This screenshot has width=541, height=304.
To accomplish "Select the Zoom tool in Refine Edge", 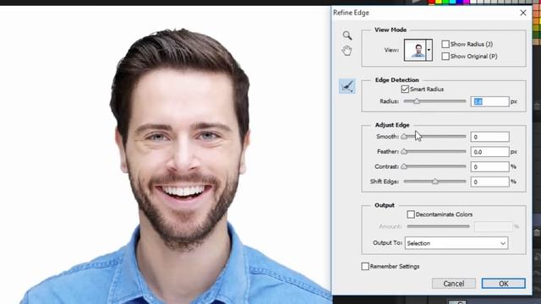I will pos(347,35).
